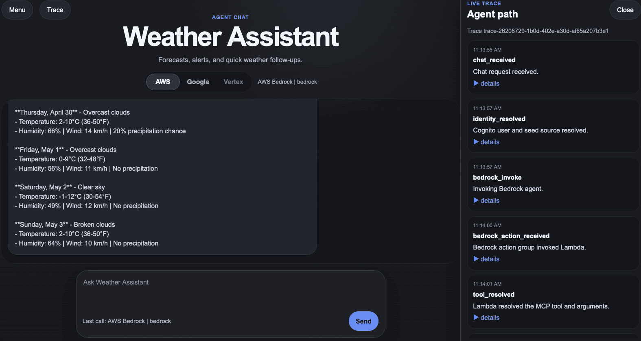641x341 pixels.
Task: Expand details under tool_resolved
Action: pyautogui.click(x=486, y=317)
